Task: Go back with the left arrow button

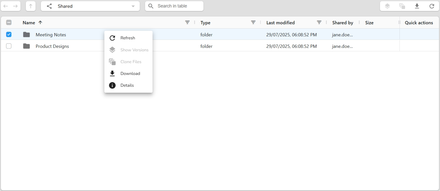Action: [6, 6]
